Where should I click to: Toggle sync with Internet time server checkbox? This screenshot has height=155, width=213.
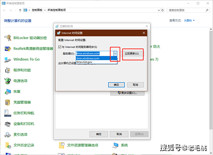click(60, 47)
